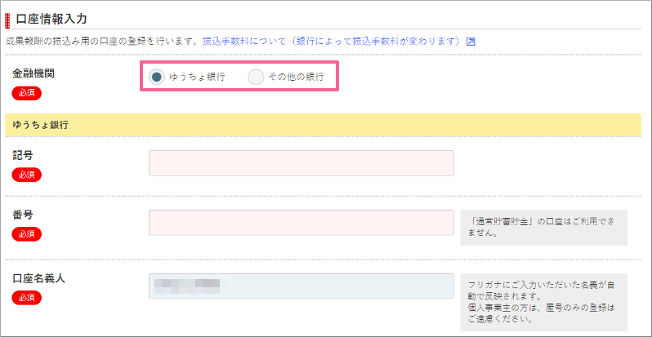The image size is (652, 337).
Task: Click the external link icon after 振込手数料 link
Action: coord(471,42)
